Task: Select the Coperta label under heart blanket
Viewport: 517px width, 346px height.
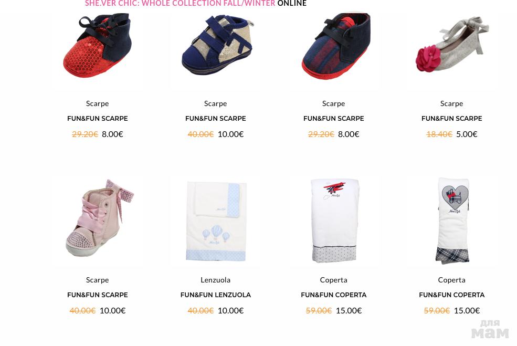Action: pyautogui.click(x=451, y=280)
